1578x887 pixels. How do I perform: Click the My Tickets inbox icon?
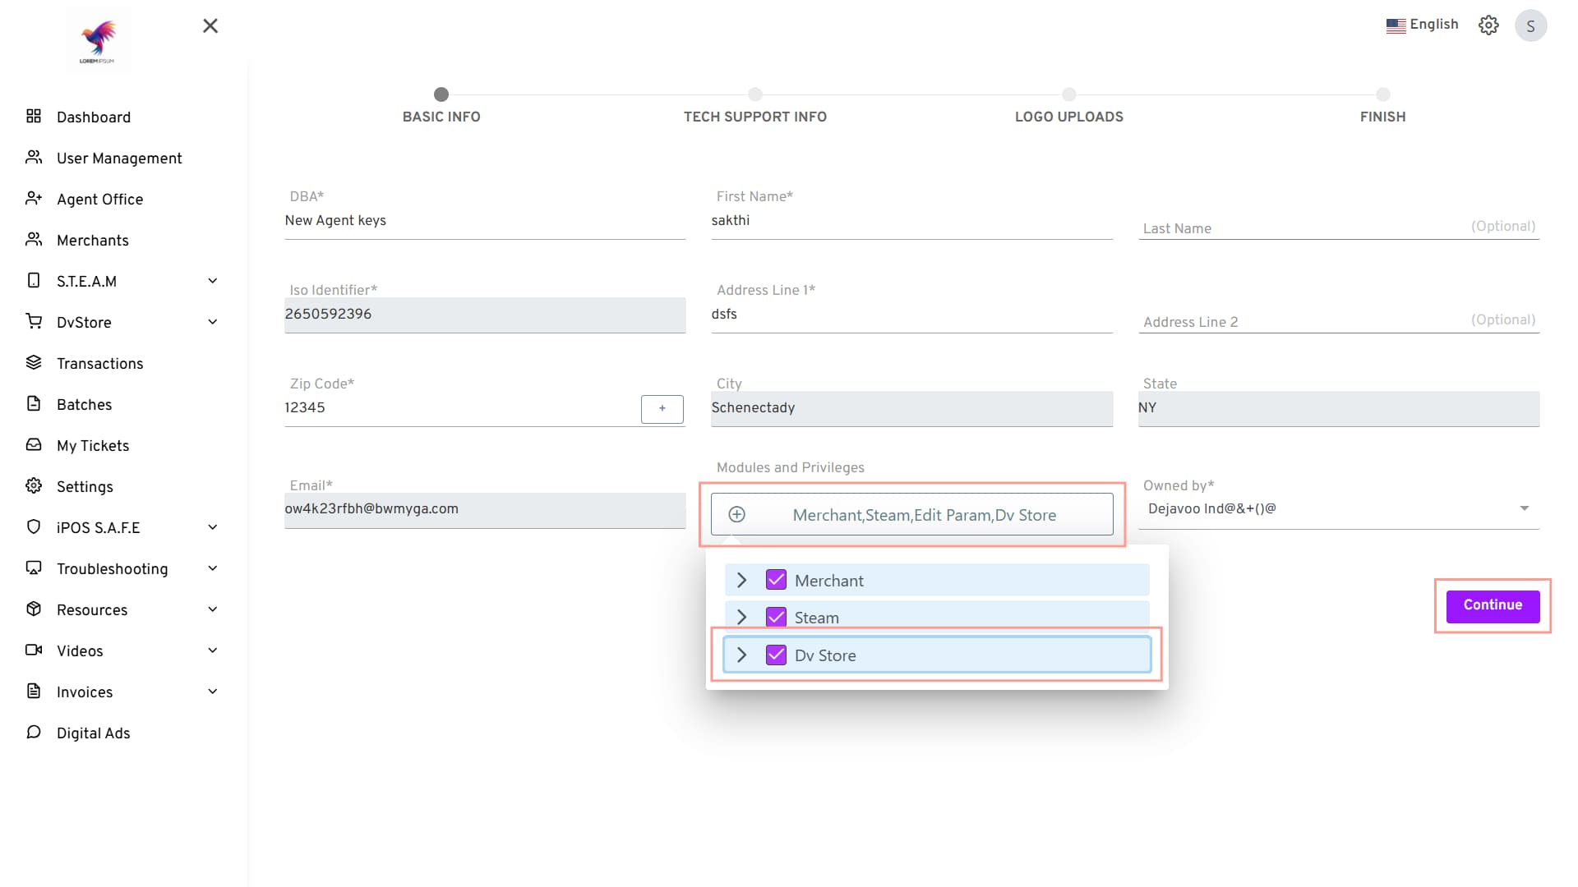pos(34,444)
